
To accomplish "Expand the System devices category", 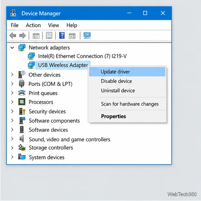I will tap(12, 157).
